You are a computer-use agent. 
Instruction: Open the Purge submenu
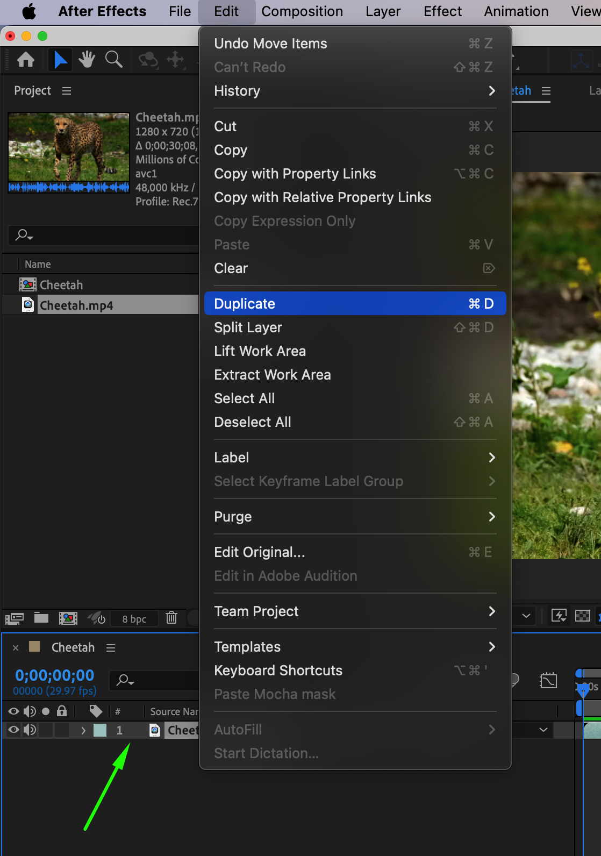[355, 517]
